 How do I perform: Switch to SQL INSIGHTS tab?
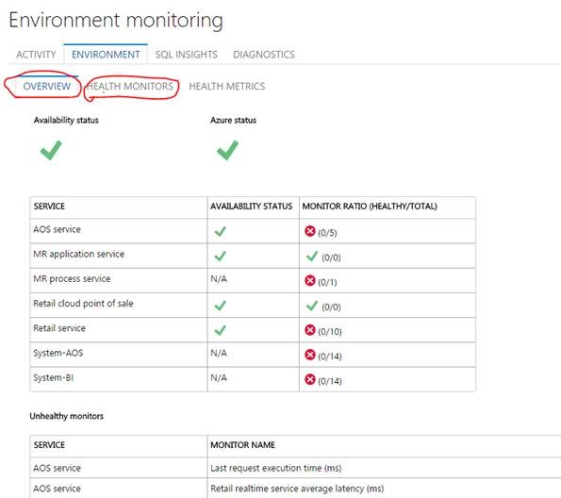(x=186, y=55)
